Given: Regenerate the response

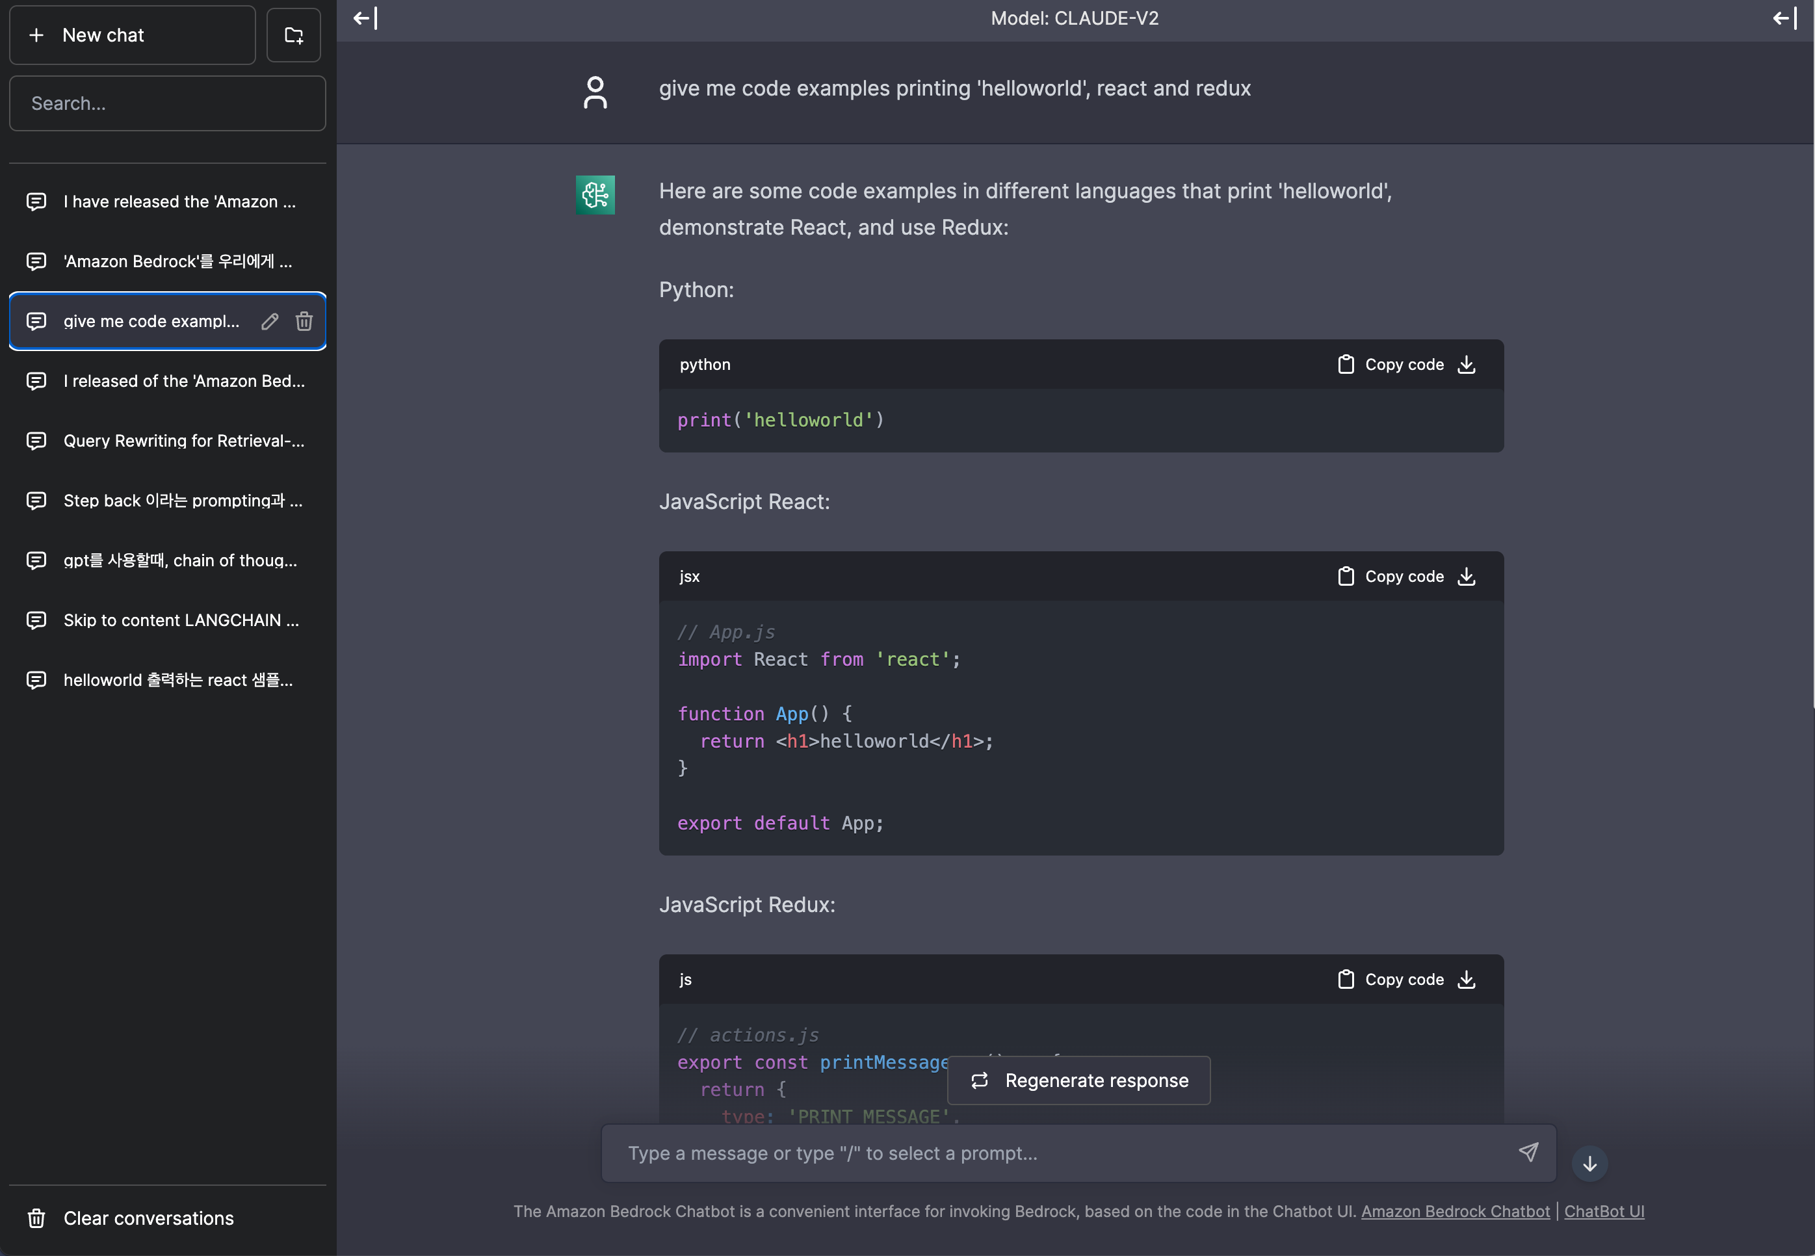Looking at the screenshot, I should tap(1078, 1080).
